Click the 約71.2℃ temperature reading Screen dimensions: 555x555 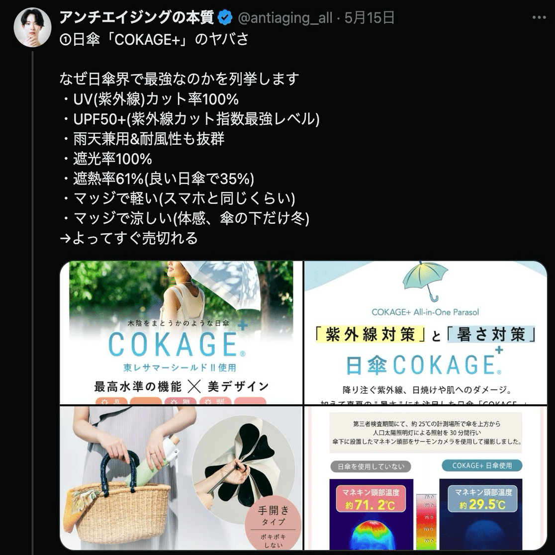tap(370, 505)
